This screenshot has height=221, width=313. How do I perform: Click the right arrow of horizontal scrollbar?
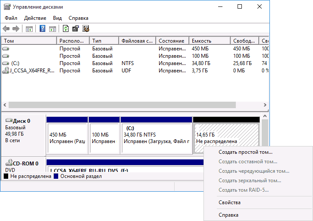pos(265,105)
